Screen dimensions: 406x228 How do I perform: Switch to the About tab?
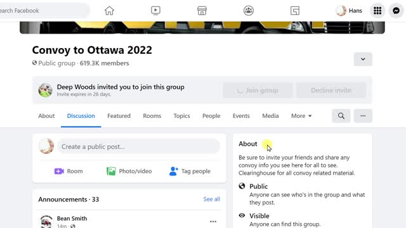tap(46, 116)
